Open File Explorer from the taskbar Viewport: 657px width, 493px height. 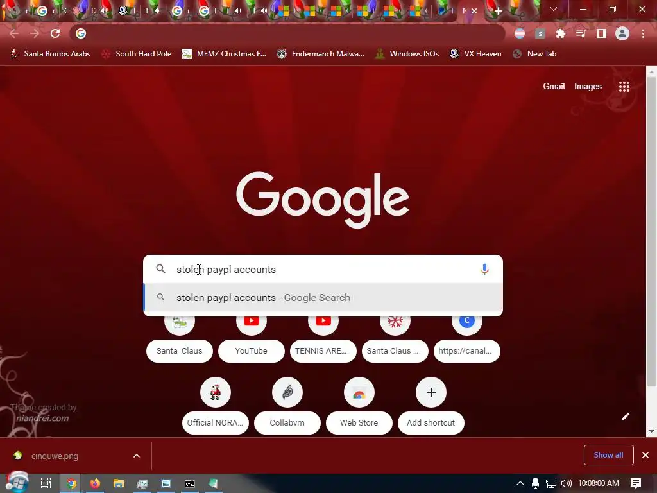click(x=119, y=483)
